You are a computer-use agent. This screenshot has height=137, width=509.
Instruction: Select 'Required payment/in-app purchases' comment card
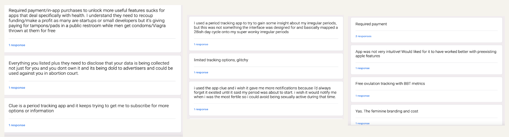93,29
